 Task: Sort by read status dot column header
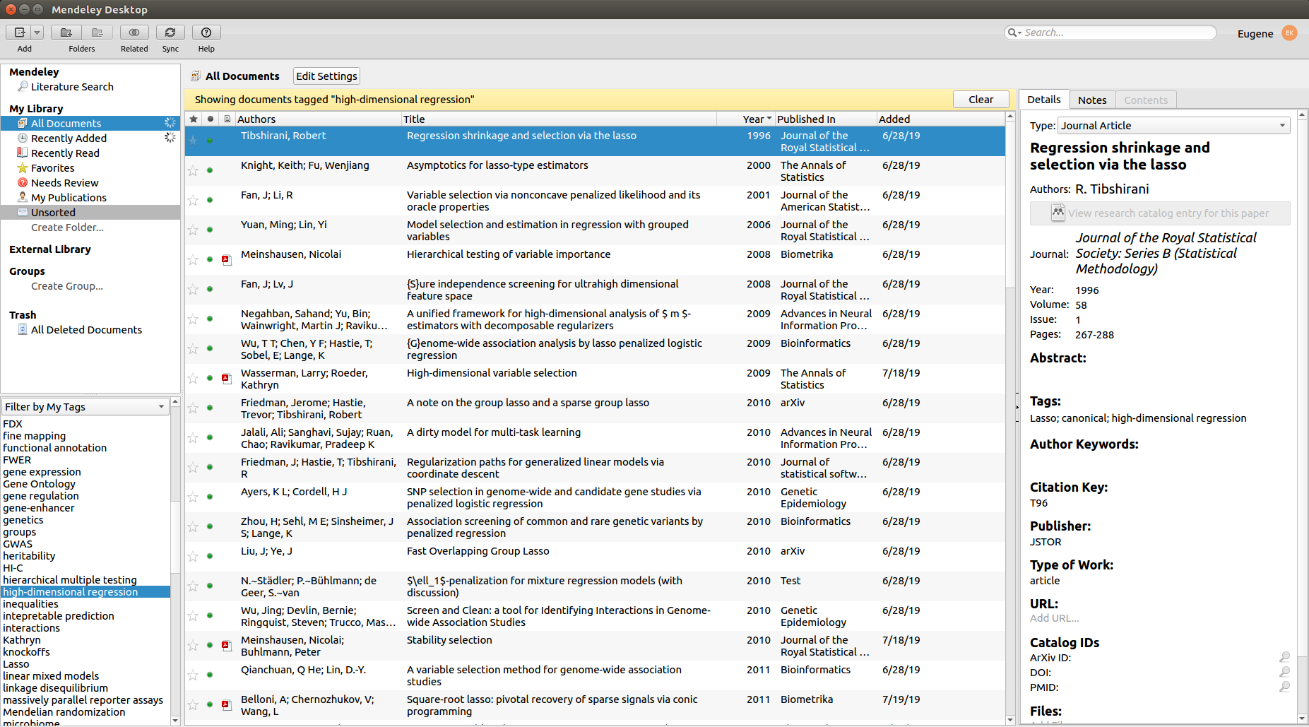tap(210, 119)
